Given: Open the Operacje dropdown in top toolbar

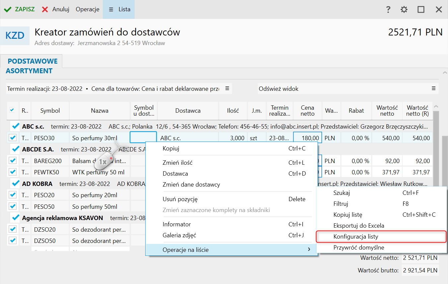Looking at the screenshot, I should tap(88, 9).
